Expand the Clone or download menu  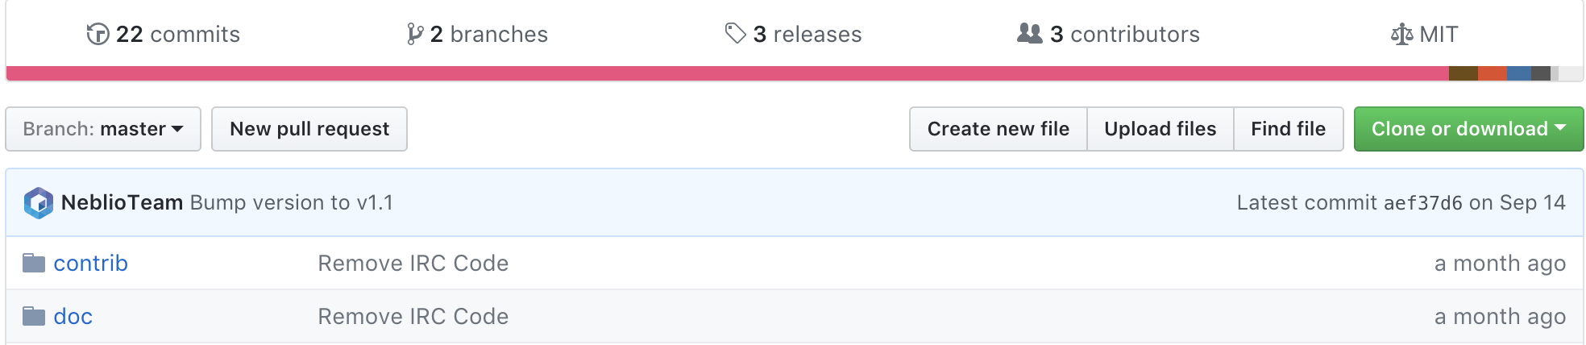(x=1468, y=129)
